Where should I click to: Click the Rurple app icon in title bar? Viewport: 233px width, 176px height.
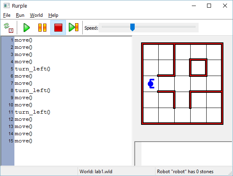(x=6, y=6)
